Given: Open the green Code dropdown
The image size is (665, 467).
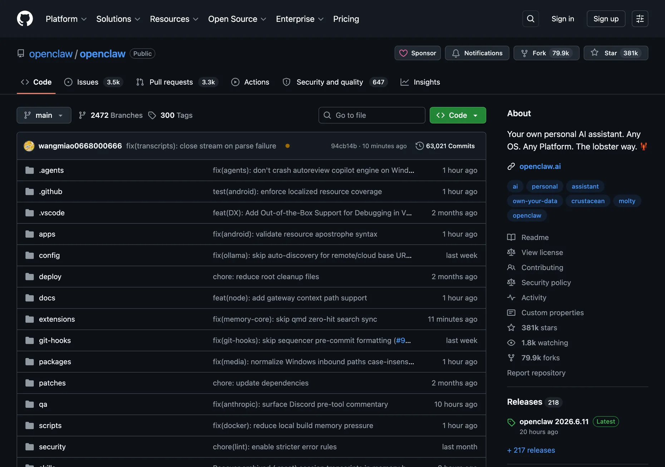Looking at the screenshot, I should (x=458, y=115).
